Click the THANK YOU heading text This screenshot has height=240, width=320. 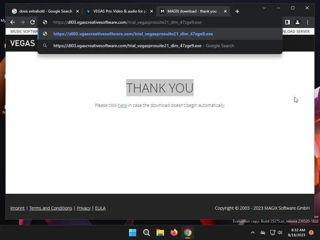point(160,88)
